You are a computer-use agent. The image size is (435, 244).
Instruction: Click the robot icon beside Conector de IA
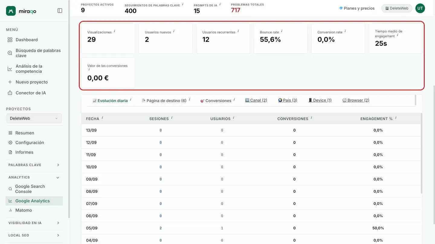click(10, 93)
